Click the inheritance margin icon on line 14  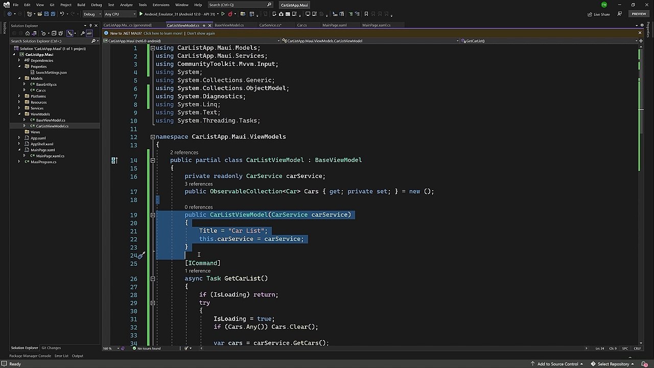[114, 160]
